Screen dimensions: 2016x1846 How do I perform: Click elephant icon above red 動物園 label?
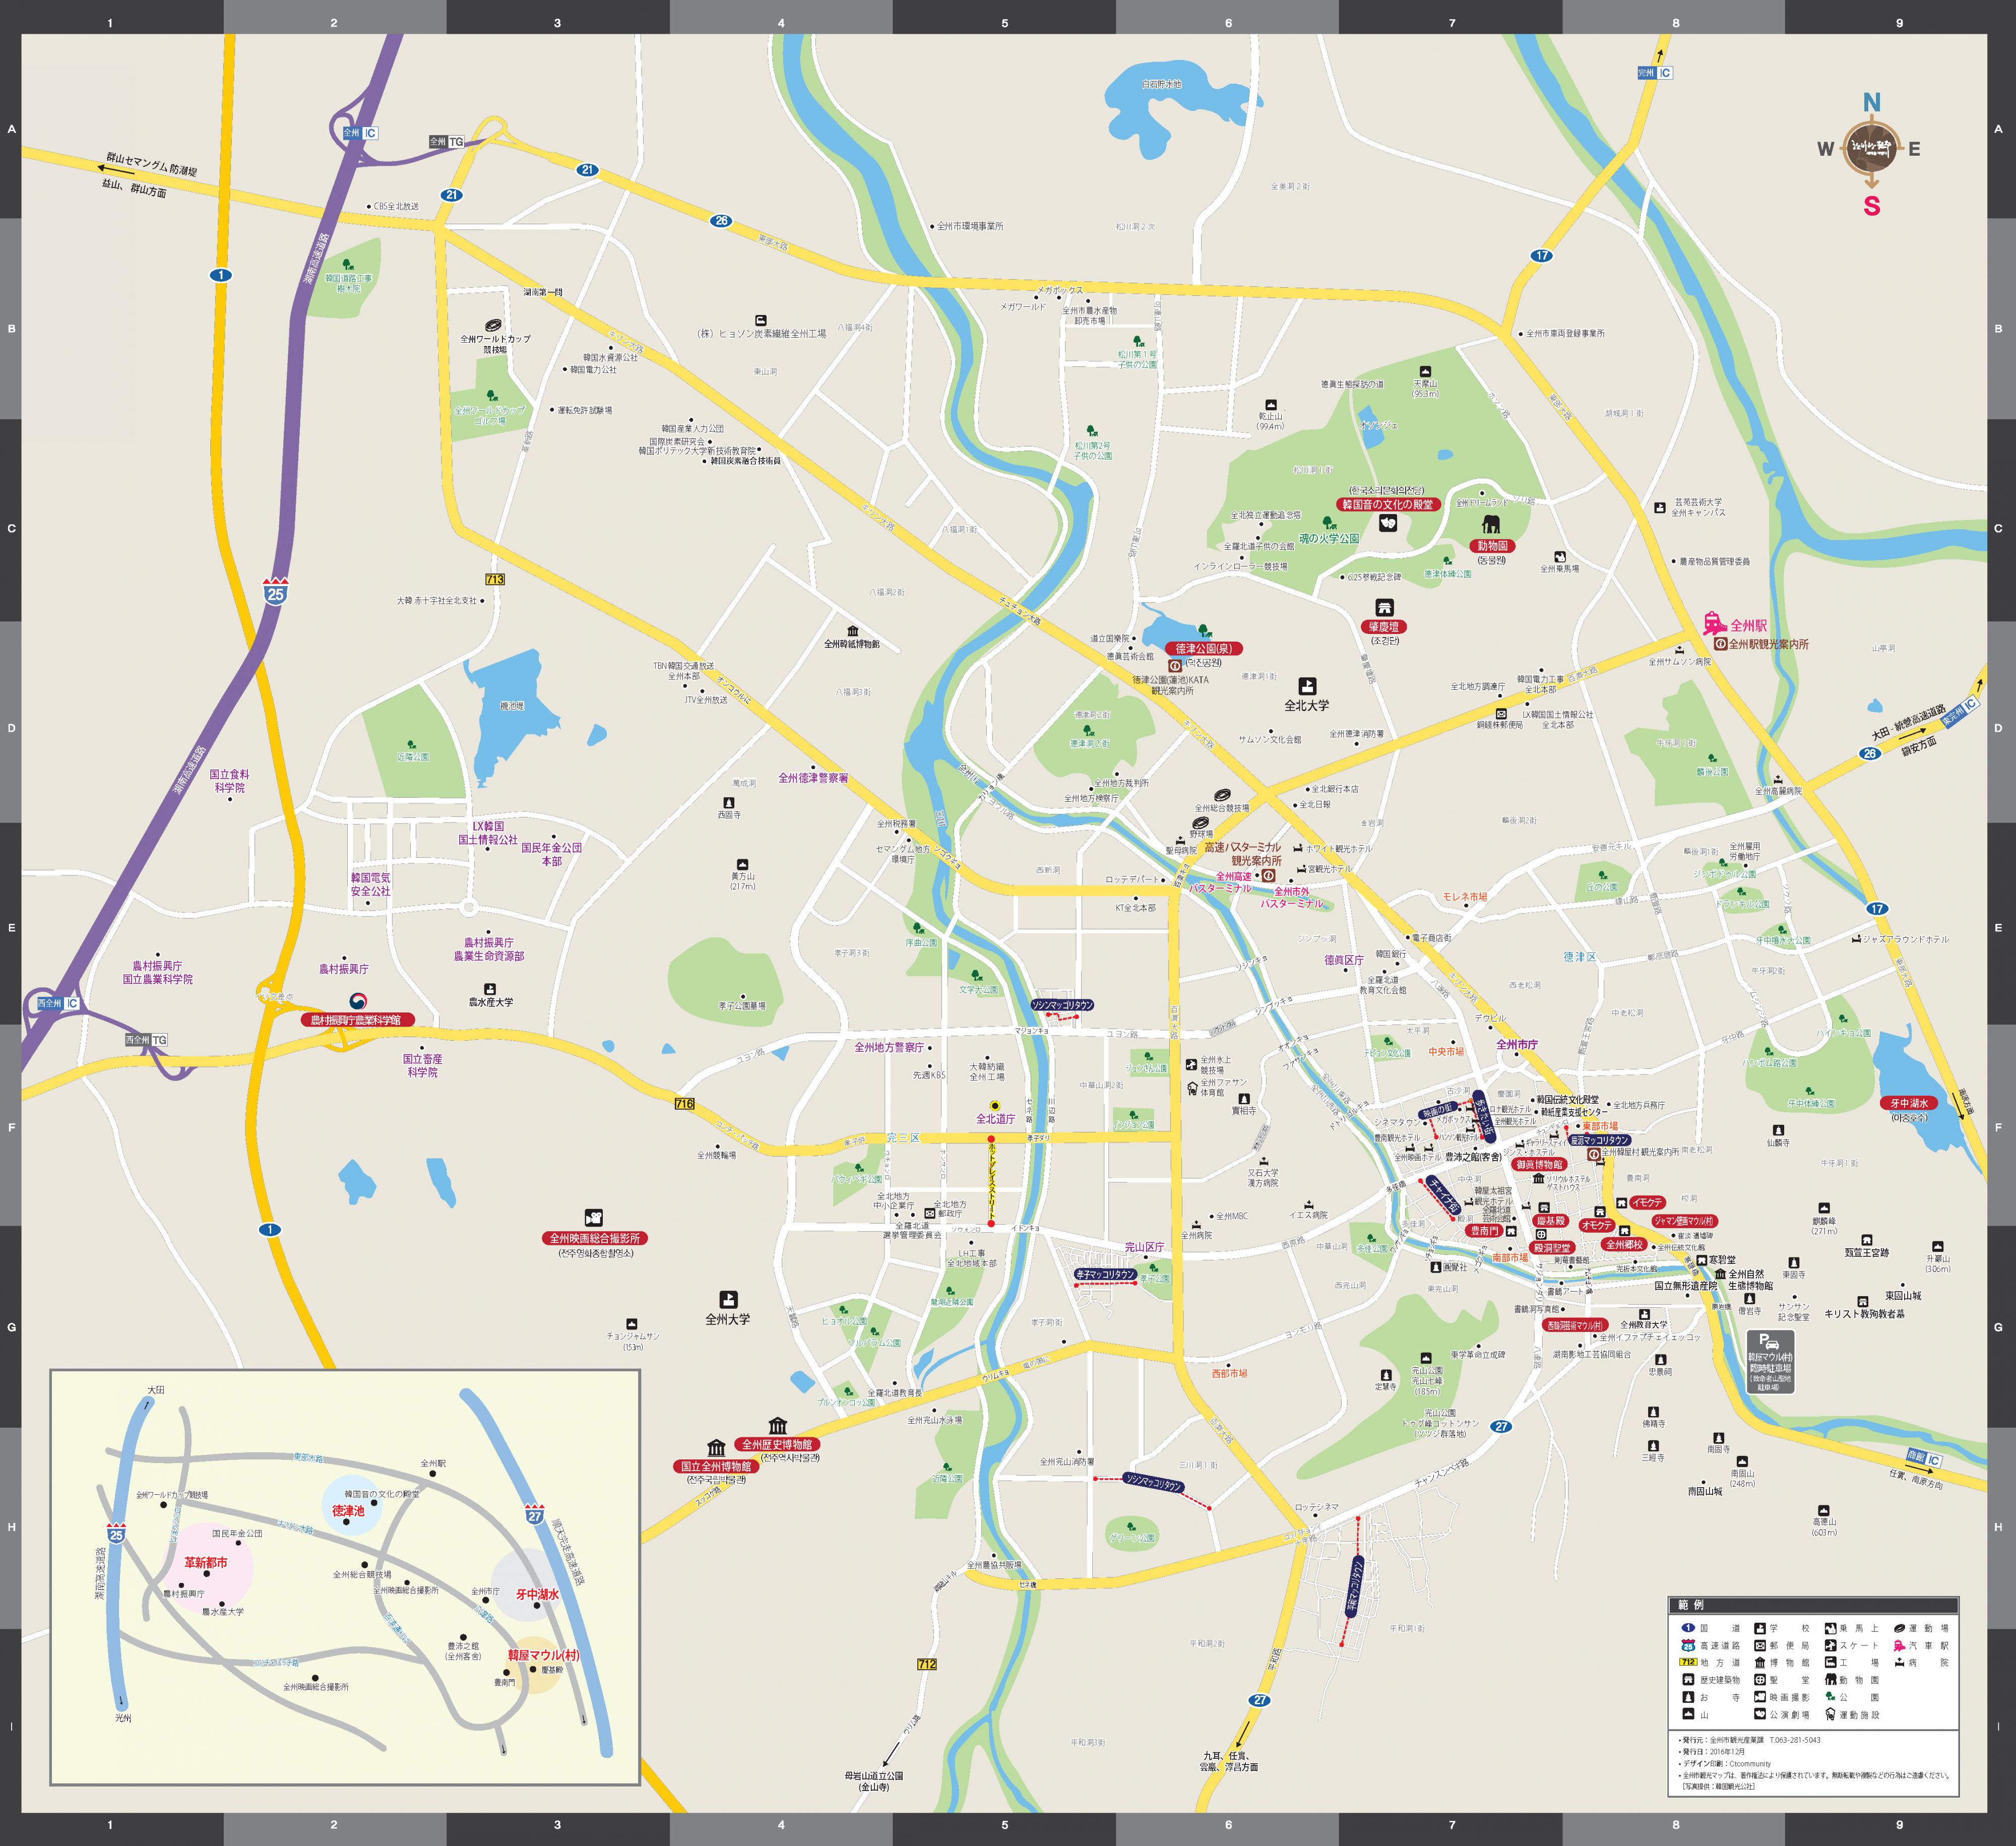tap(1491, 525)
